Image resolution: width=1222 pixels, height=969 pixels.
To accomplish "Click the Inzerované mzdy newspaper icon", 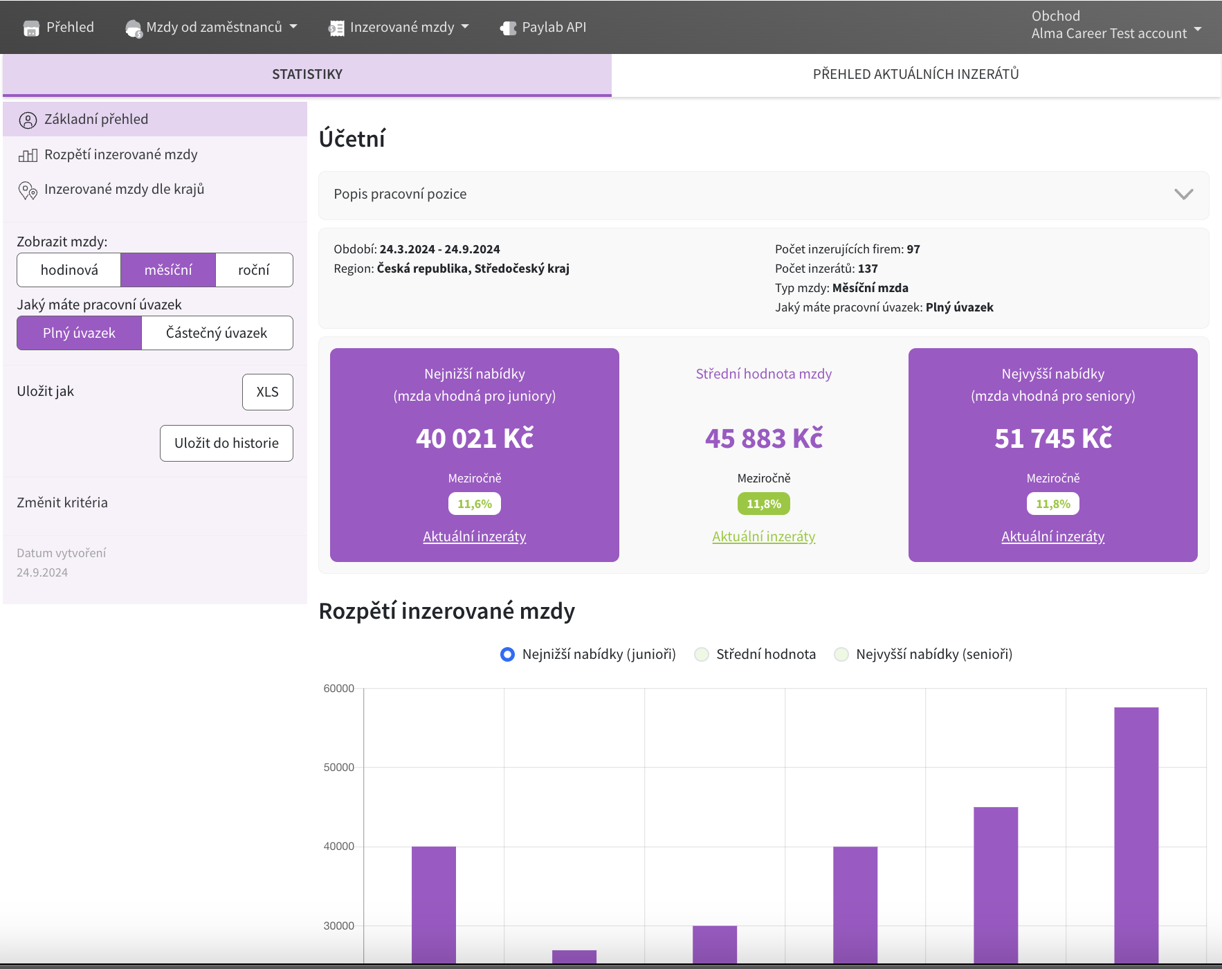I will click(x=336, y=28).
